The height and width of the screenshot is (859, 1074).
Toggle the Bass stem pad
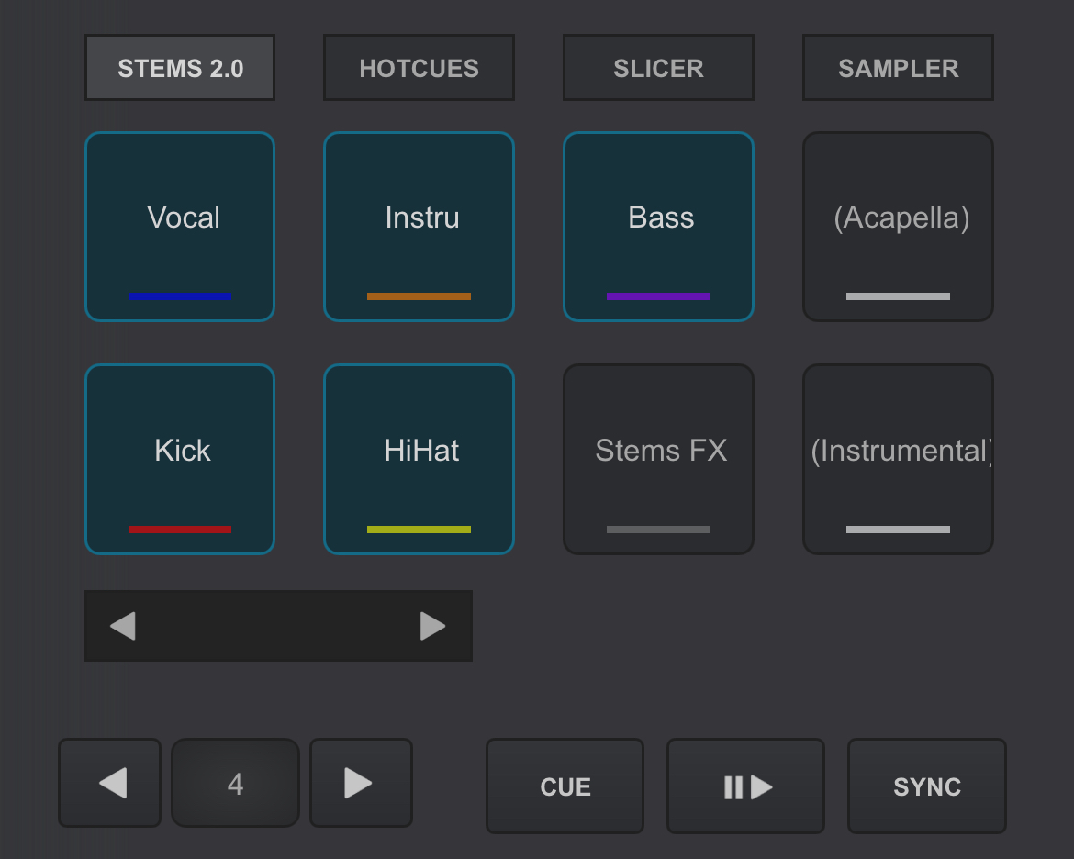click(x=658, y=227)
